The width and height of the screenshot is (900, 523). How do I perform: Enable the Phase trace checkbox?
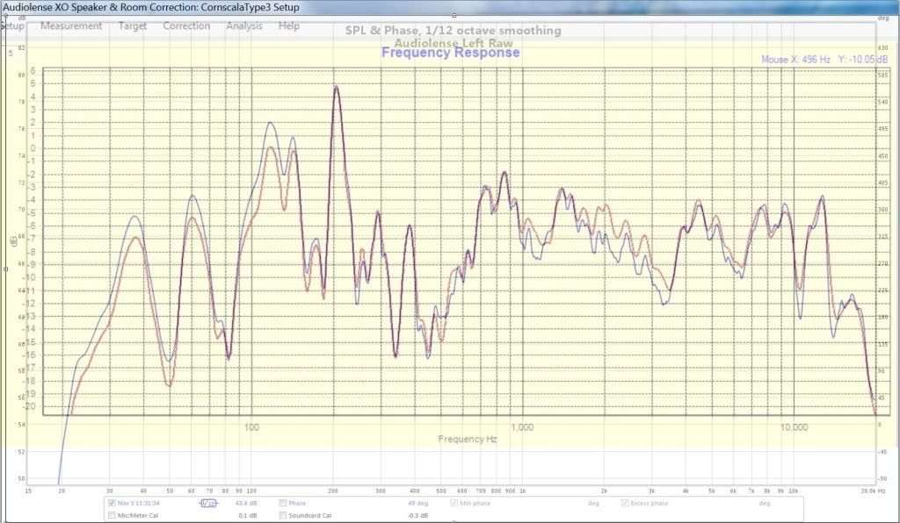click(283, 504)
